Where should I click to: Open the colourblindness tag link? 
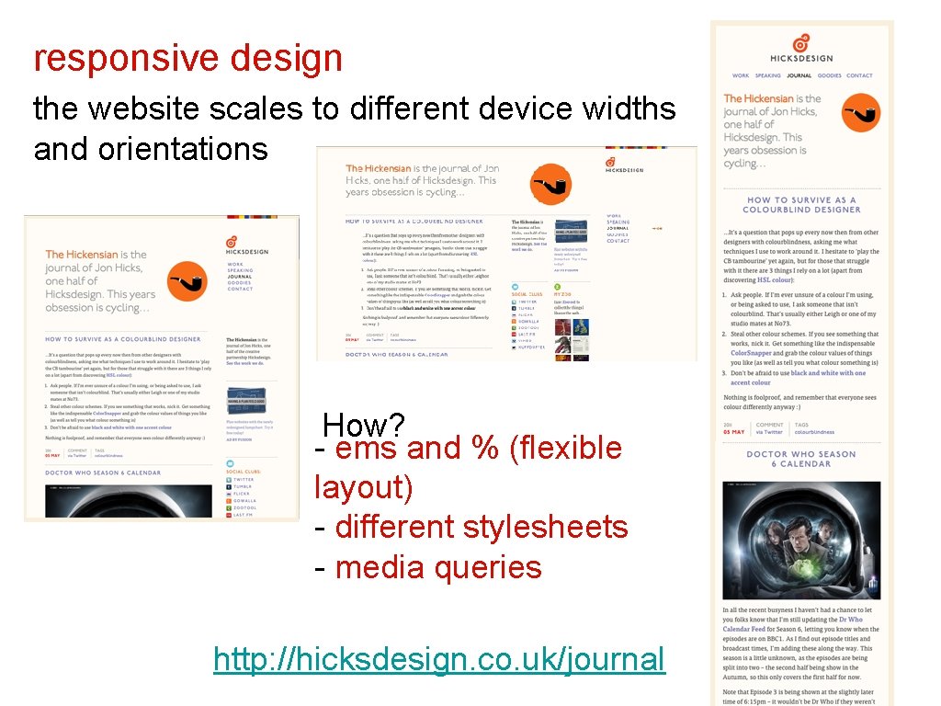814,432
